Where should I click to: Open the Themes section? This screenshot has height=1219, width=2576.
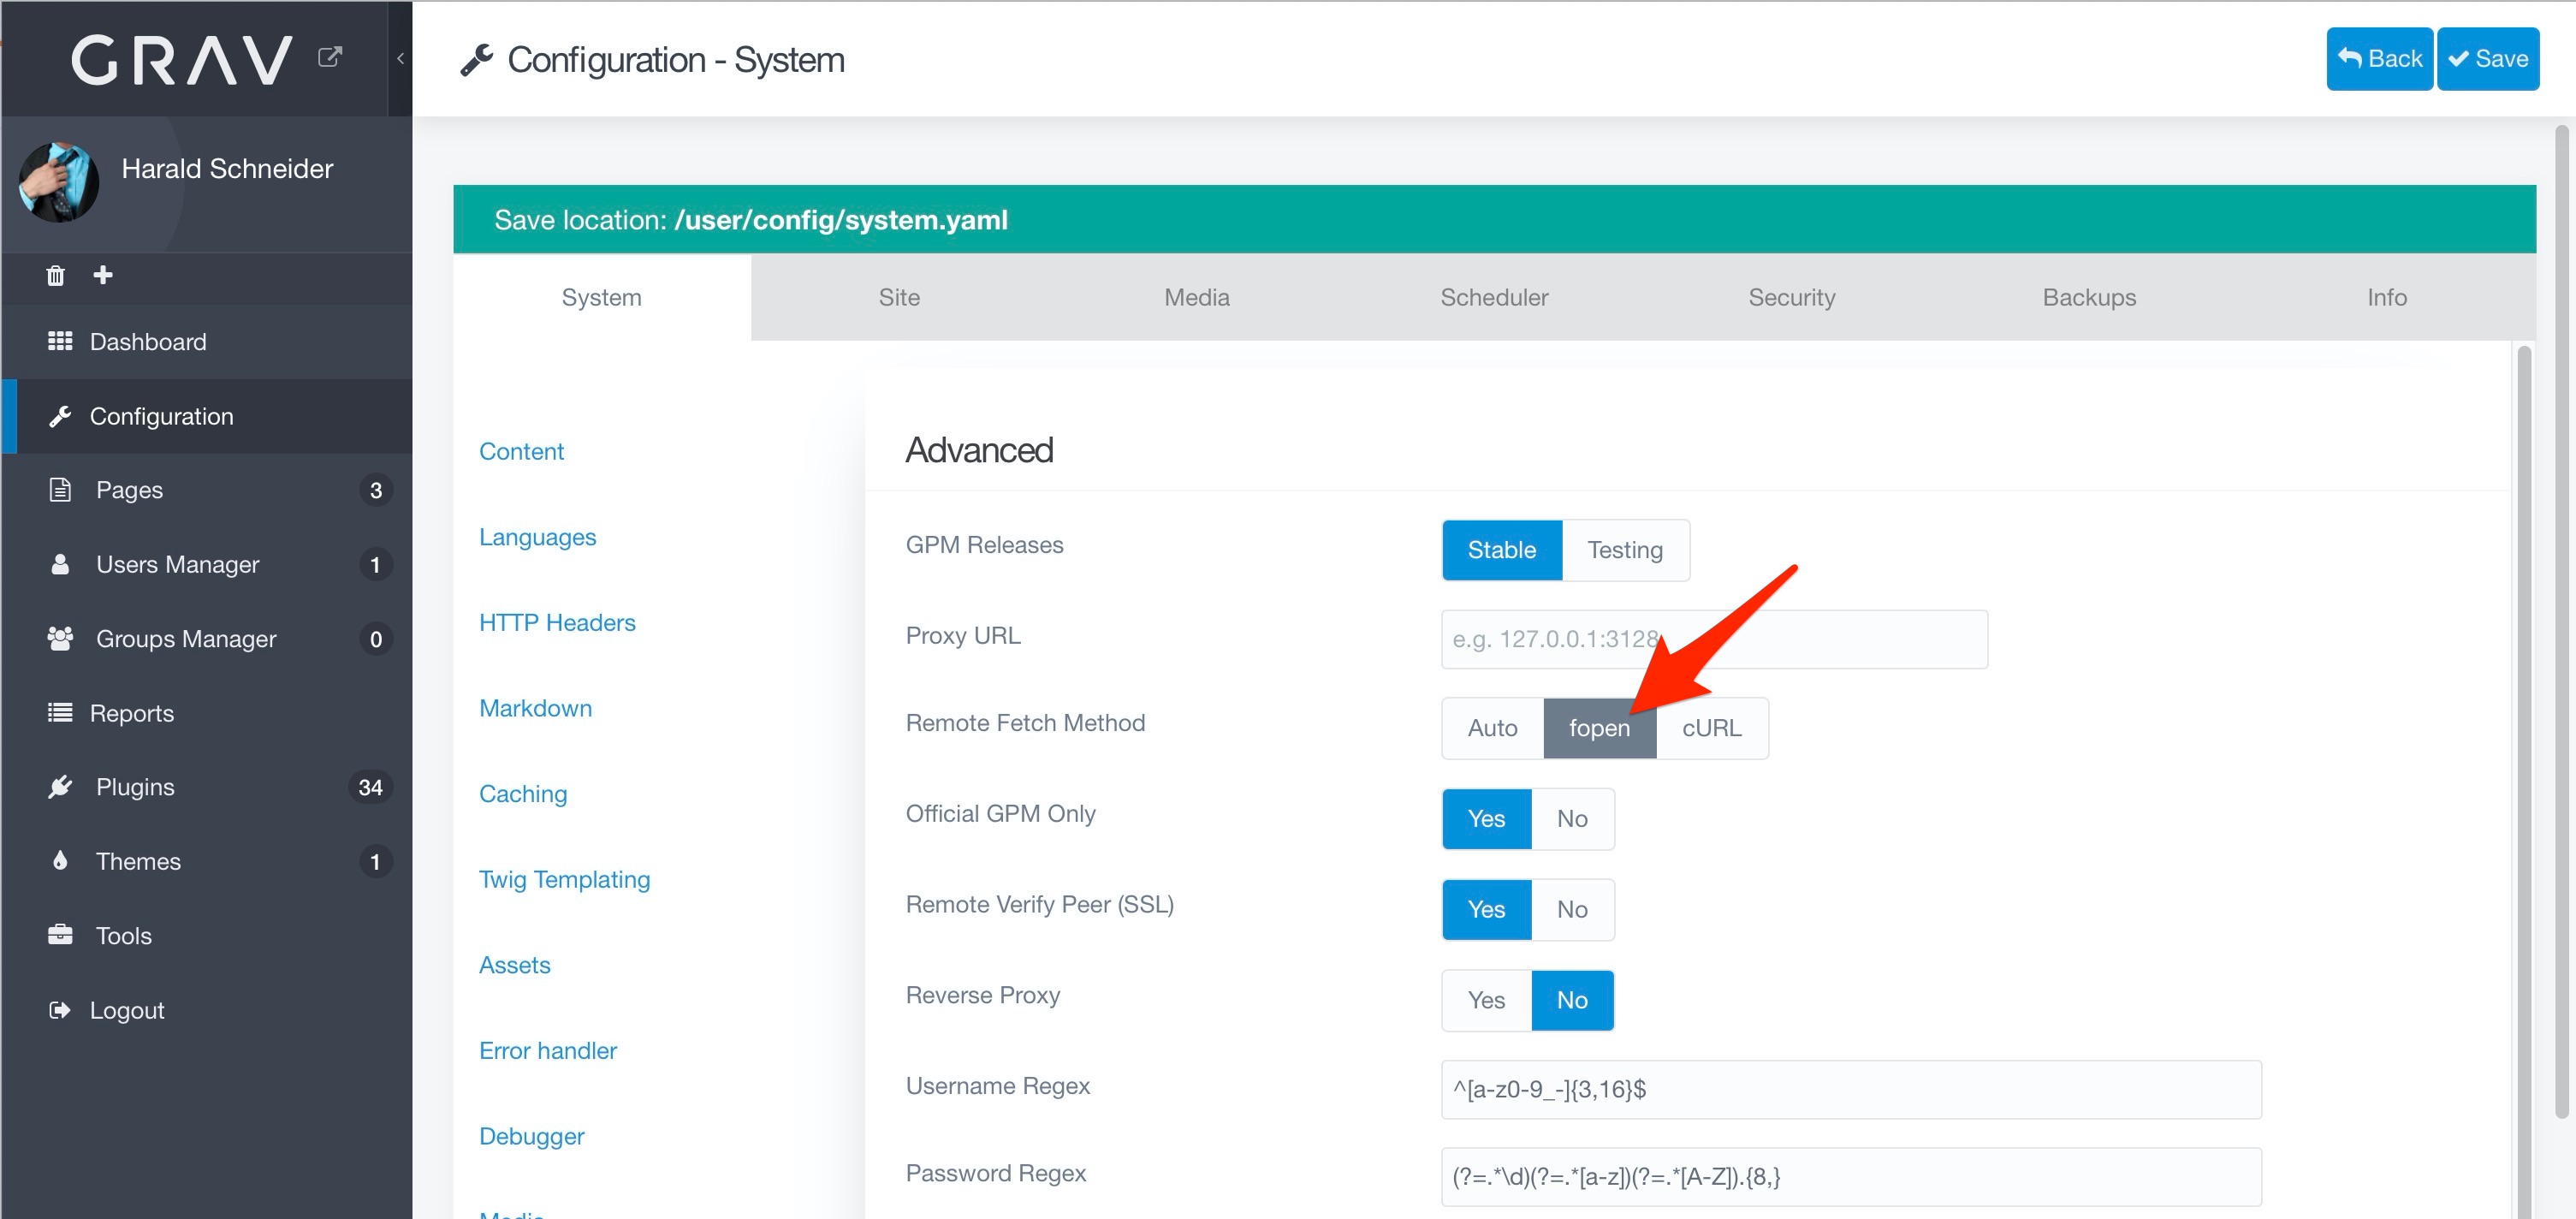tap(207, 861)
